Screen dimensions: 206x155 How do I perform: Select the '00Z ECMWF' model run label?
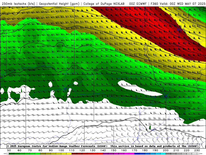point(138,4)
